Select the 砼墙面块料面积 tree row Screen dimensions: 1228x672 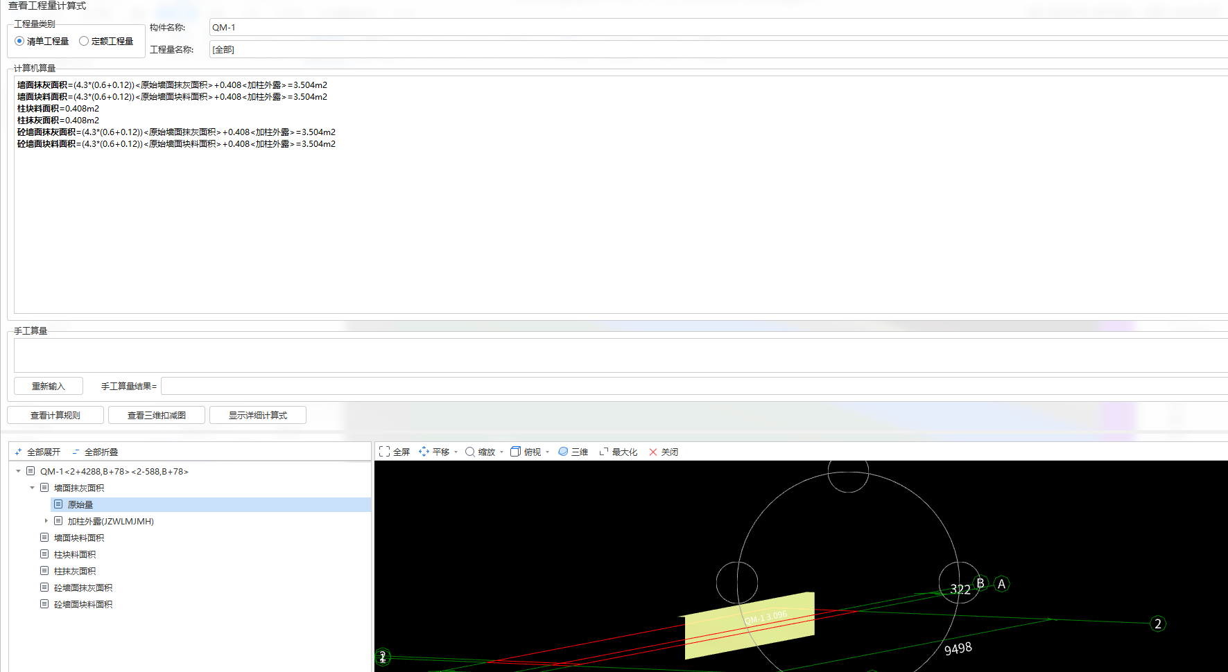[83, 604]
